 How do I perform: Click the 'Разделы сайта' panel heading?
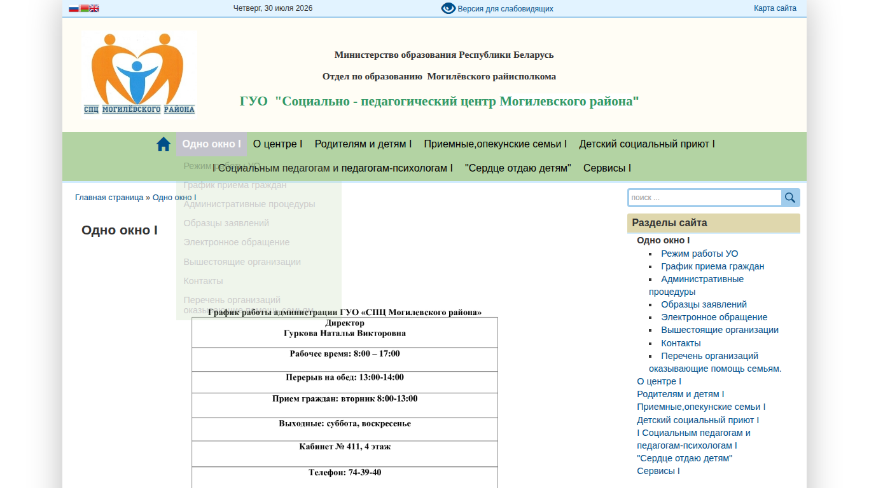713,223
